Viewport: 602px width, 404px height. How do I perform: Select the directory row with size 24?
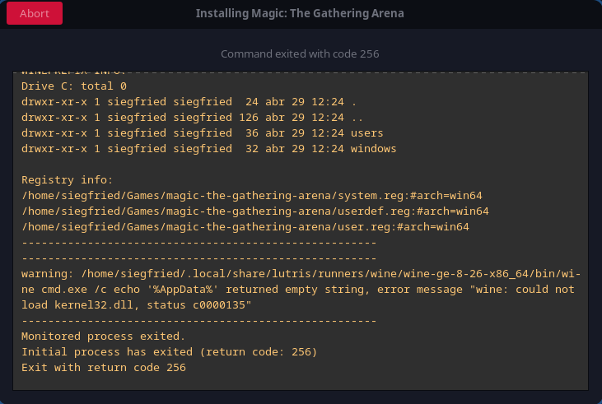pyautogui.click(x=189, y=102)
